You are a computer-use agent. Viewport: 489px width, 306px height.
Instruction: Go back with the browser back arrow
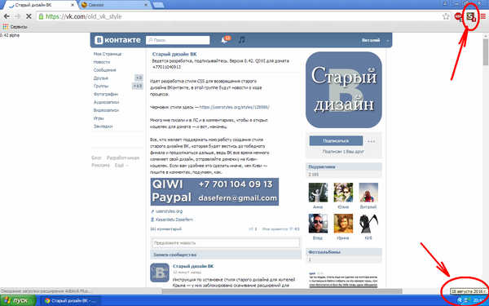[x=7, y=16]
